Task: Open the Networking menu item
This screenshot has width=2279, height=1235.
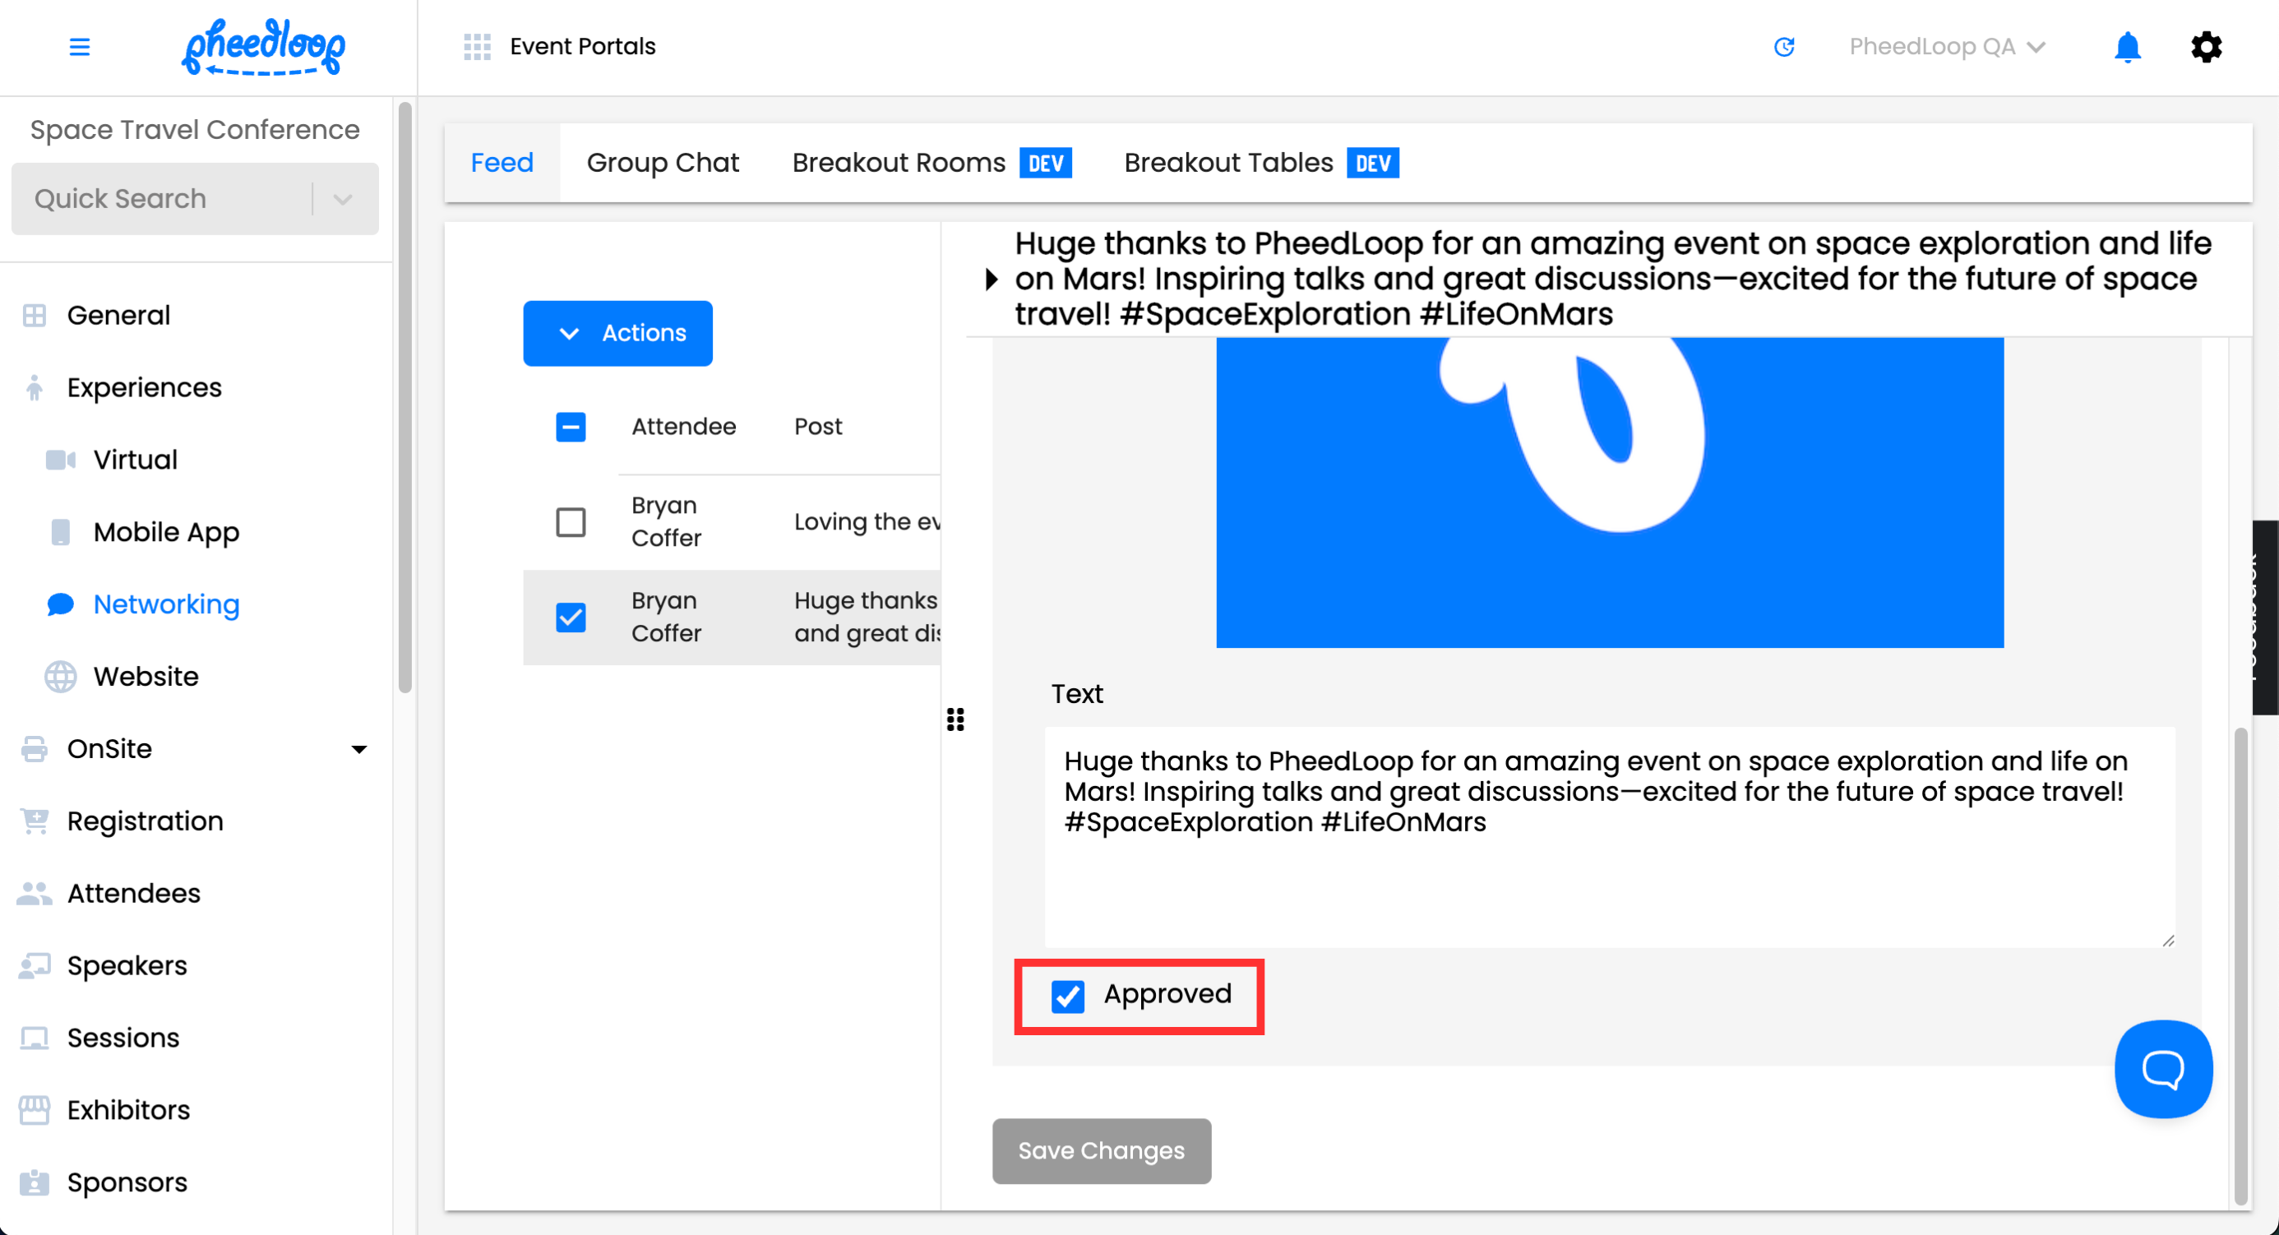Action: (166, 605)
